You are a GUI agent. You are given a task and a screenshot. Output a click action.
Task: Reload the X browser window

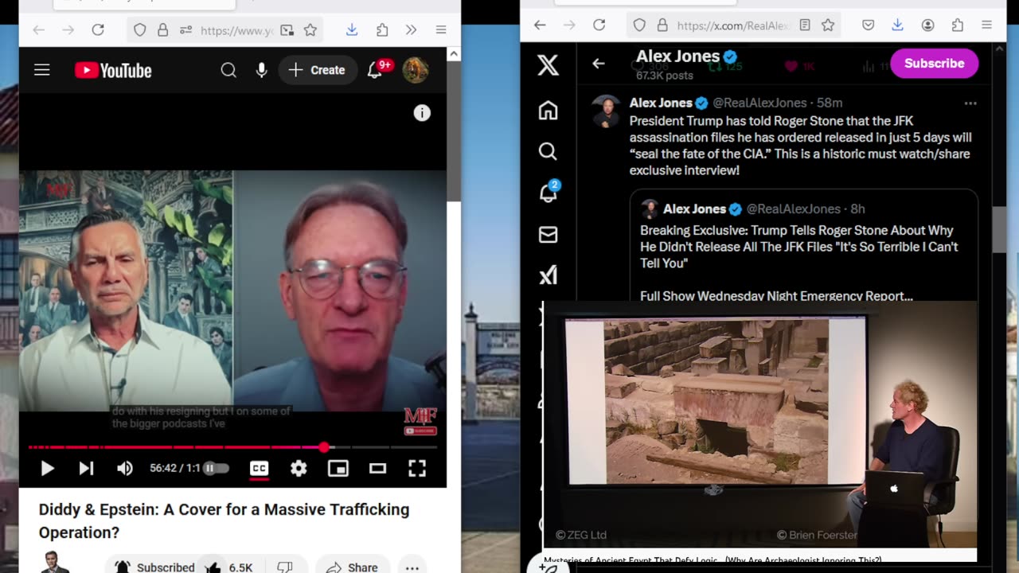point(599,25)
